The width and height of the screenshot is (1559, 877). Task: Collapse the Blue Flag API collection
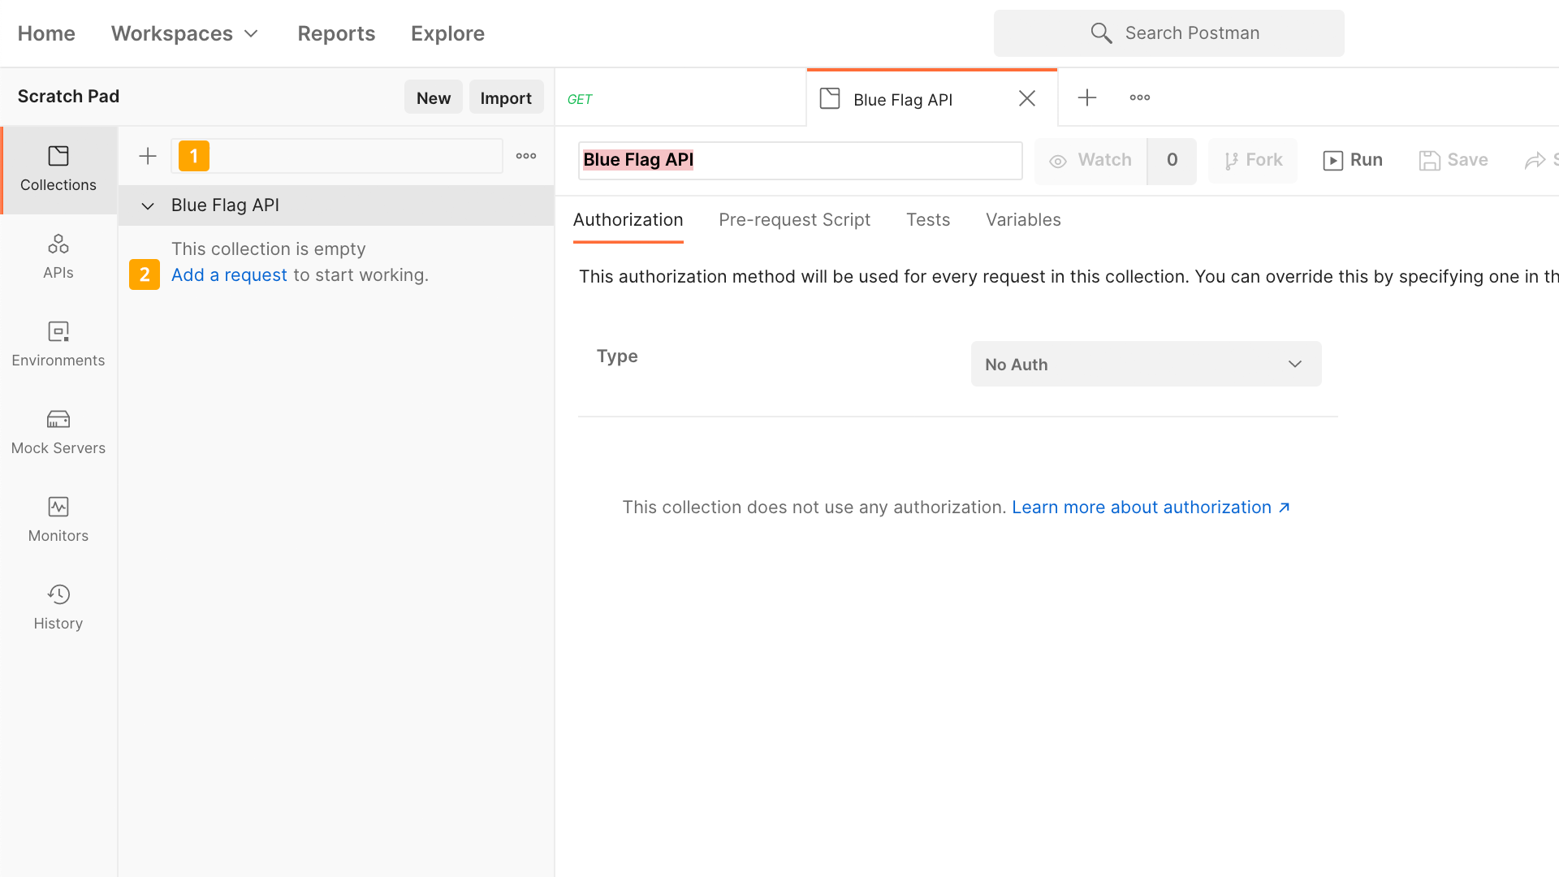(x=148, y=206)
